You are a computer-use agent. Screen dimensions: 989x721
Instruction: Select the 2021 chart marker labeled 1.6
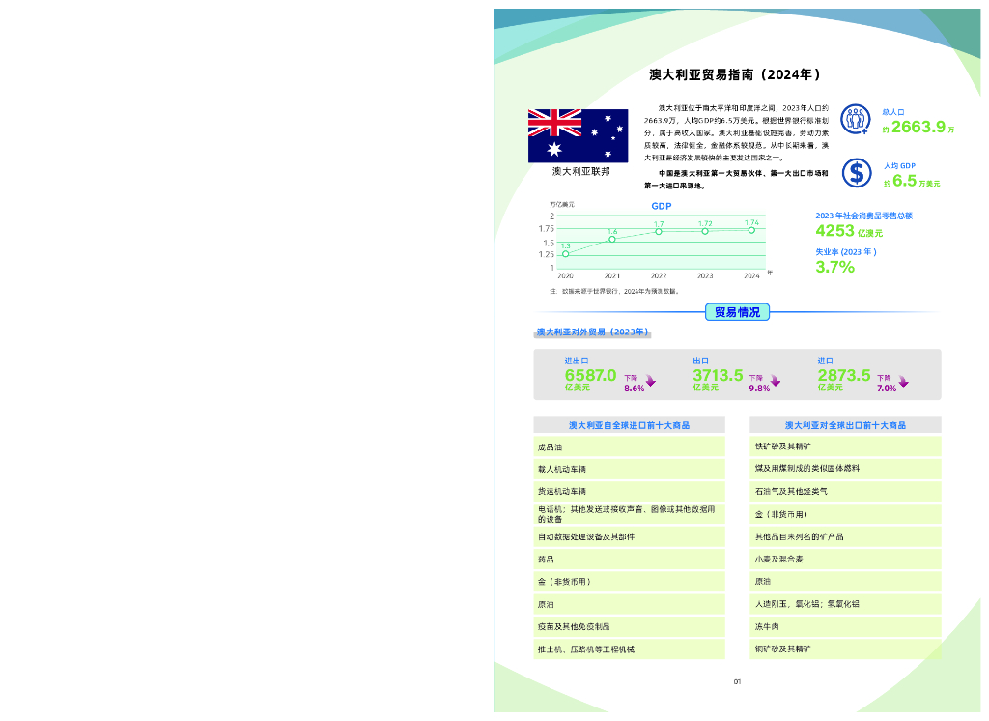[612, 239]
